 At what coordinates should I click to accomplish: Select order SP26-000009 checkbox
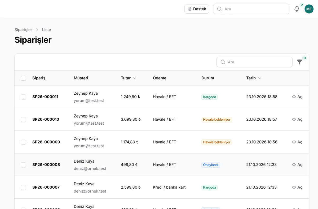pos(23,142)
